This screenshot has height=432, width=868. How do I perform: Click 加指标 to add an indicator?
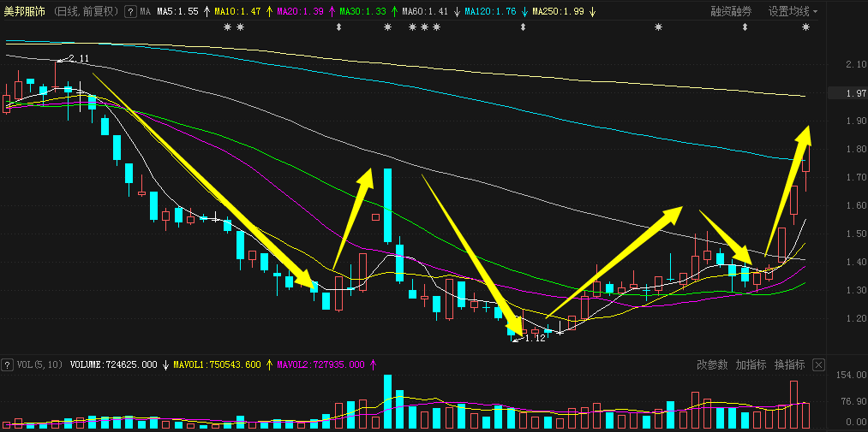(x=751, y=364)
